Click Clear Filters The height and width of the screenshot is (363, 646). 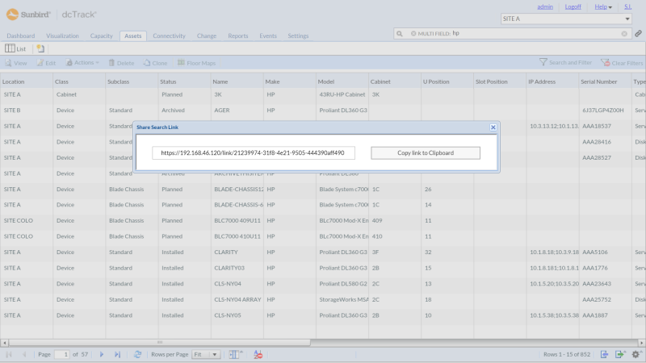tap(622, 63)
